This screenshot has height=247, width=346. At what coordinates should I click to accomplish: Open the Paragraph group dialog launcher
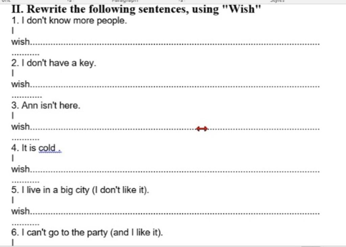[181, 1]
